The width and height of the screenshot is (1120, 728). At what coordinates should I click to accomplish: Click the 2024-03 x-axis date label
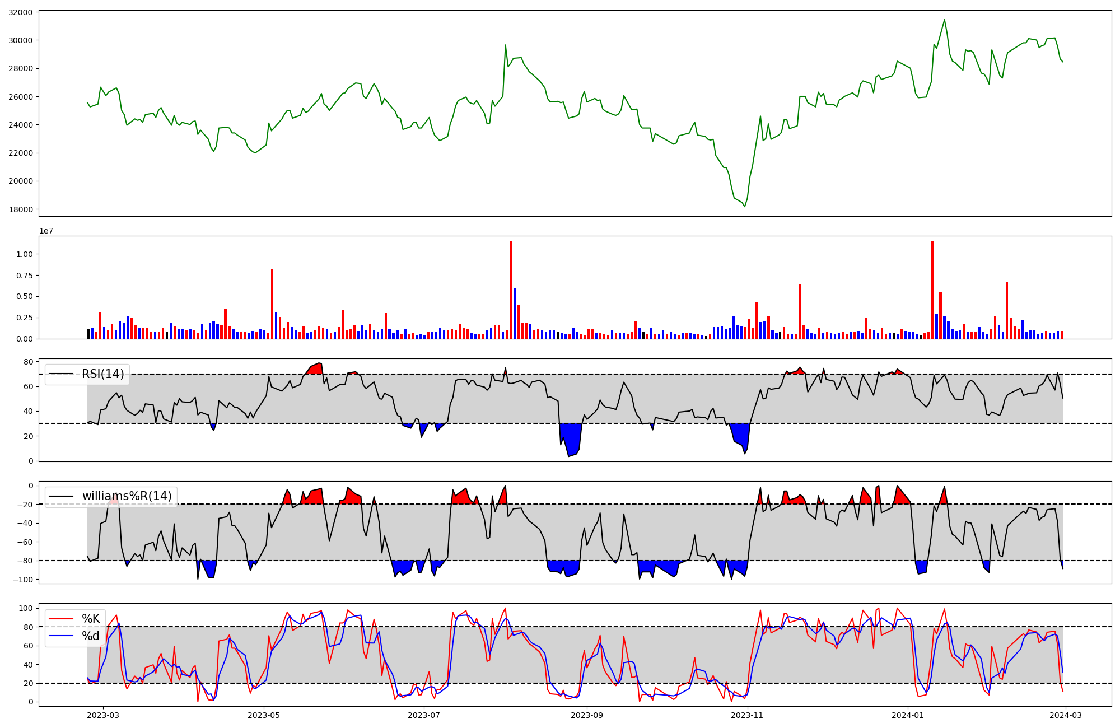[1066, 715]
